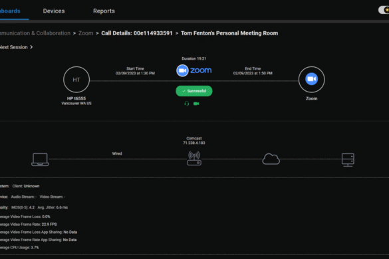Click the HP t6555 device label
389x259 pixels.
click(x=76, y=98)
